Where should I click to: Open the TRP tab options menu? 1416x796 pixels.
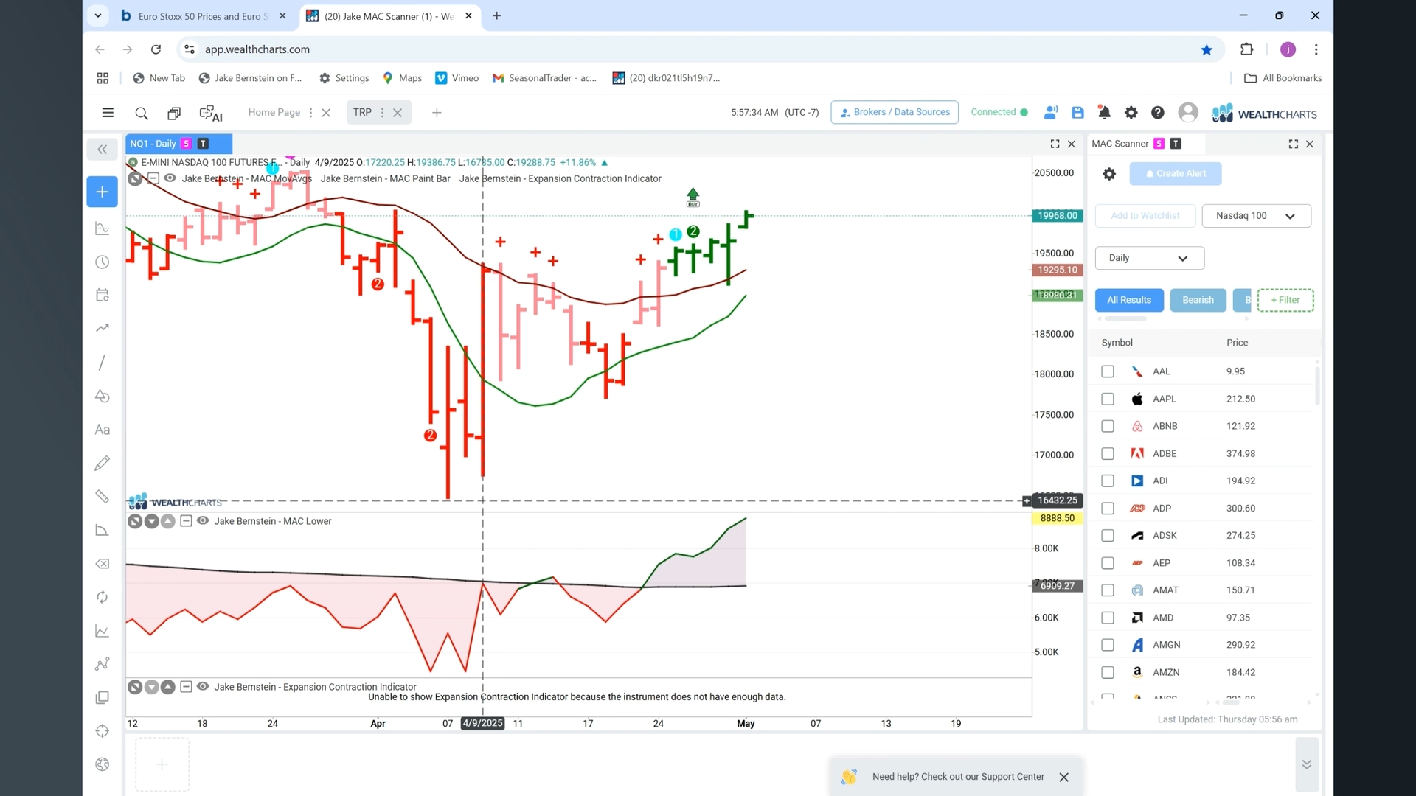tap(382, 113)
